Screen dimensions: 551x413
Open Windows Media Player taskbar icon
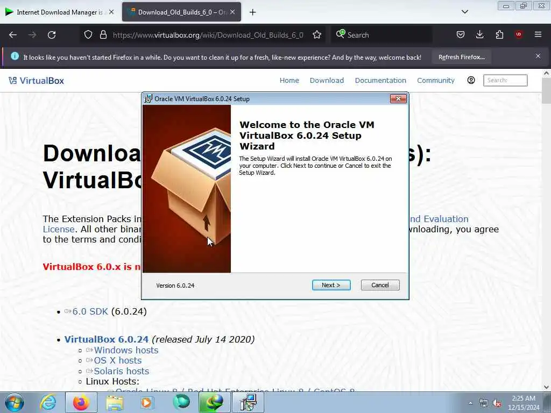point(146,402)
